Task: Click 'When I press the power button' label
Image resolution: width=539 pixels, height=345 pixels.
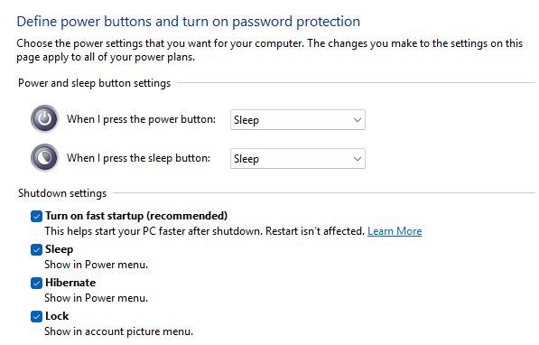Action: click(x=141, y=119)
